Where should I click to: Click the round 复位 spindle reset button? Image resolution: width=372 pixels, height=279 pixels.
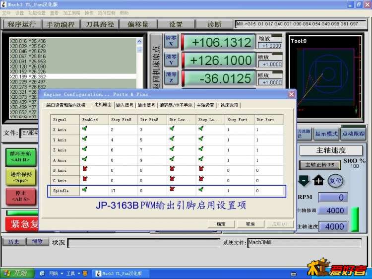click(x=335, y=181)
